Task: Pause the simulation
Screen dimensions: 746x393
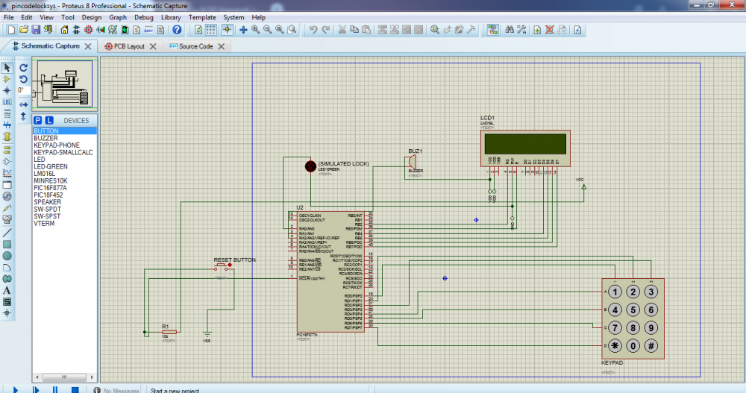Action: [54, 389]
